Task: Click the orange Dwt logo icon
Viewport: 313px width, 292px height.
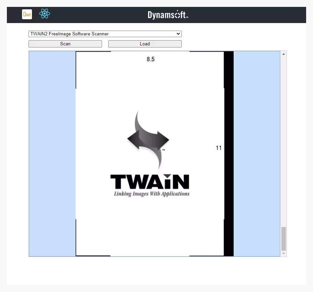Action: pyautogui.click(x=27, y=14)
